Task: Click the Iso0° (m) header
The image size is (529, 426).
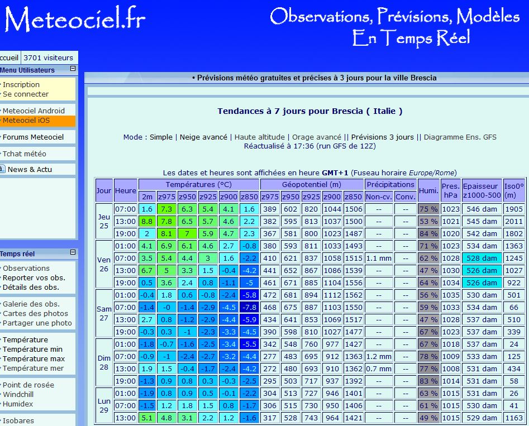Action: (x=514, y=190)
